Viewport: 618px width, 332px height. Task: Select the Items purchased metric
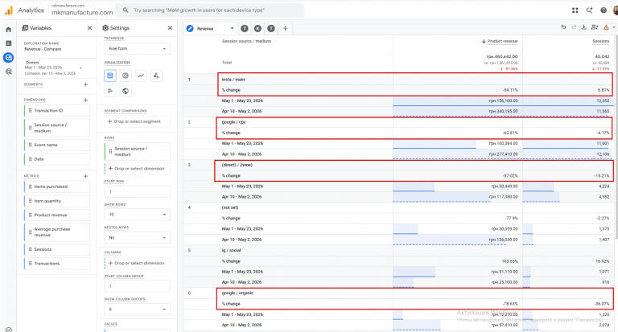(57, 186)
